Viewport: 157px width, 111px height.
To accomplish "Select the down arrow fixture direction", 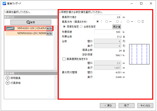I will click(x=117, y=22).
